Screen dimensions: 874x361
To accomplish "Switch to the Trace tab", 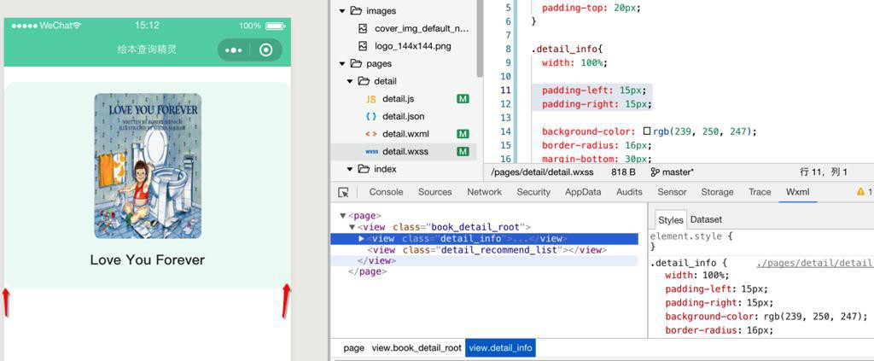I will pos(760,192).
